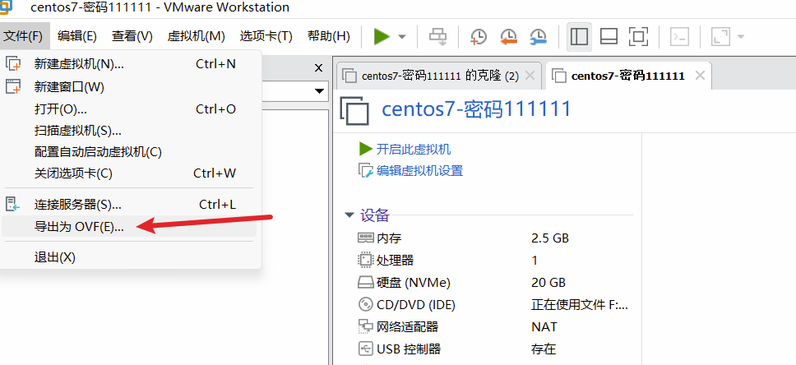The width and height of the screenshot is (796, 365).
Task: Click the Send Ctrl+Alt+Del toolbar icon
Action: pos(437,36)
